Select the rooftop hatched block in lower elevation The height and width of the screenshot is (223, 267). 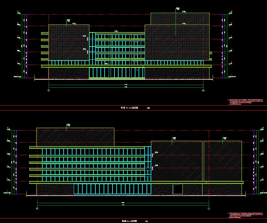coord(75,137)
